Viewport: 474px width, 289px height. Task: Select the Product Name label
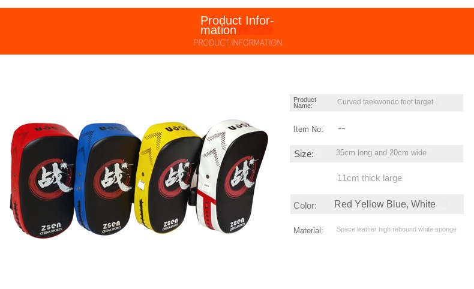pyautogui.click(x=305, y=103)
